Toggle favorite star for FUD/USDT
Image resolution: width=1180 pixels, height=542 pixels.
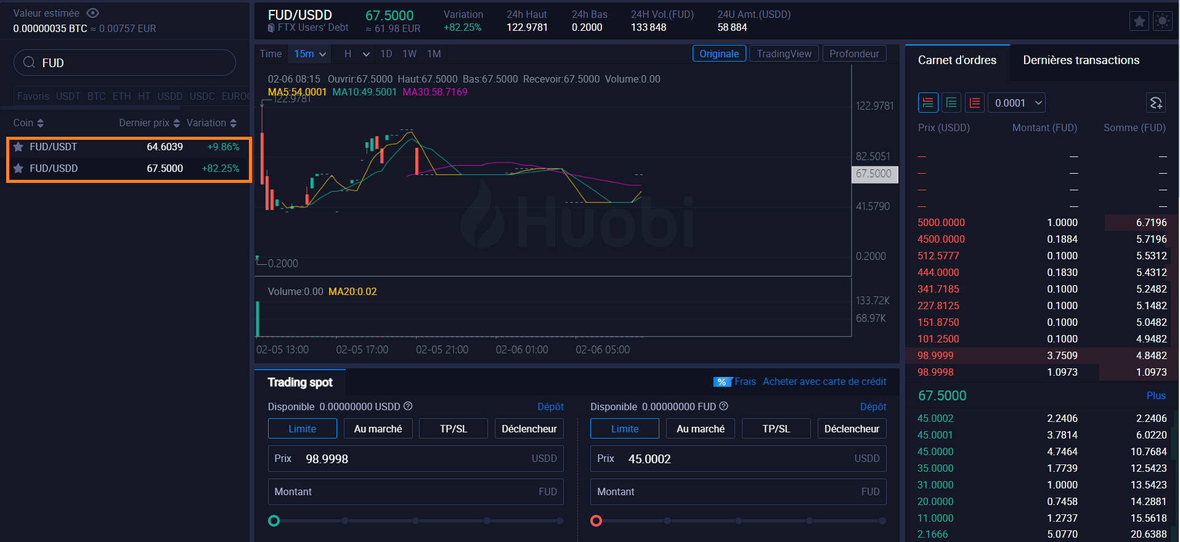click(18, 147)
